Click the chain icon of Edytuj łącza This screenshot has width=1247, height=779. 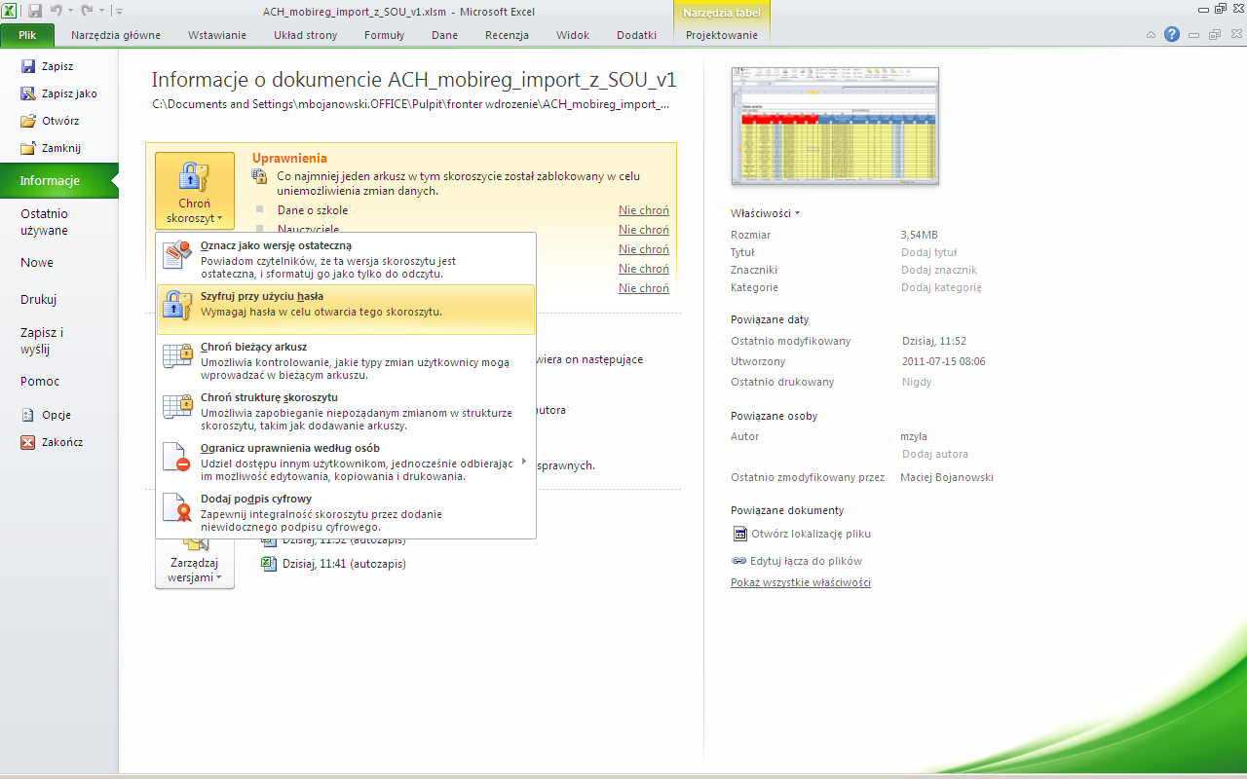pyautogui.click(x=738, y=561)
